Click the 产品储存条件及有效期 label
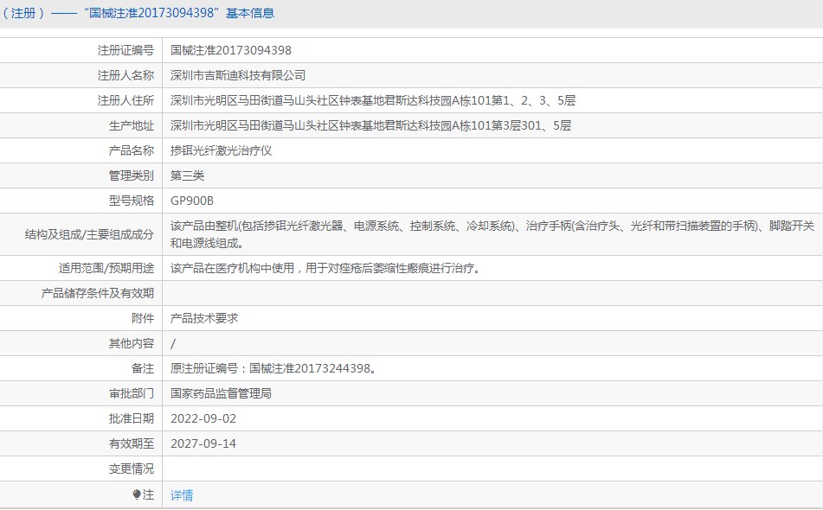 pyautogui.click(x=98, y=294)
